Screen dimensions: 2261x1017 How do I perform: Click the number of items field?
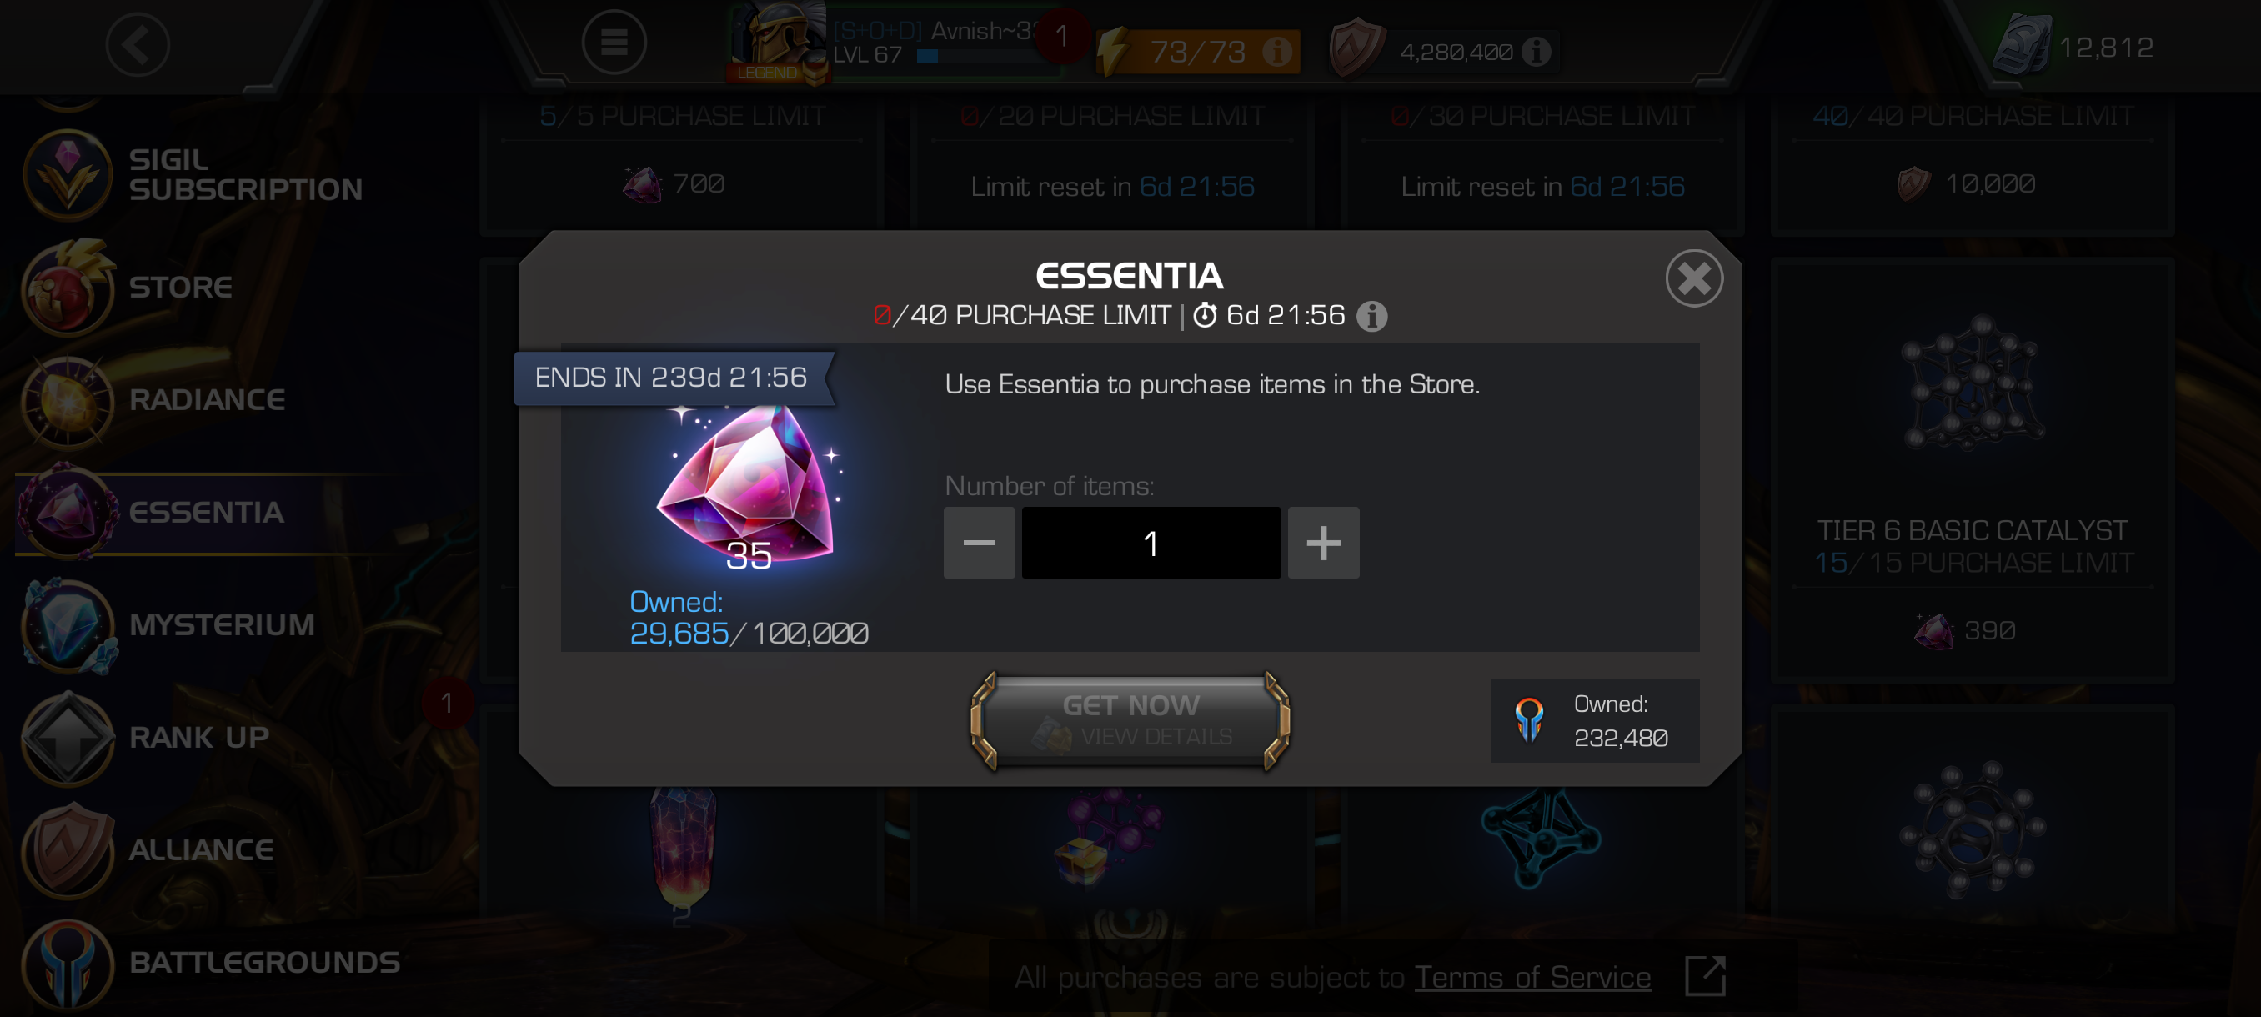click(x=1151, y=543)
